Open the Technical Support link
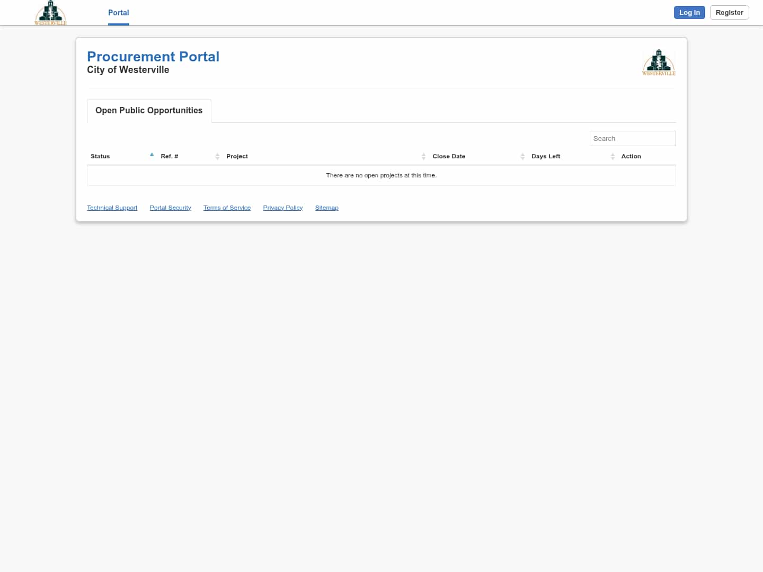Image resolution: width=763 pixels, height=572 pixels. pos(112,208)
